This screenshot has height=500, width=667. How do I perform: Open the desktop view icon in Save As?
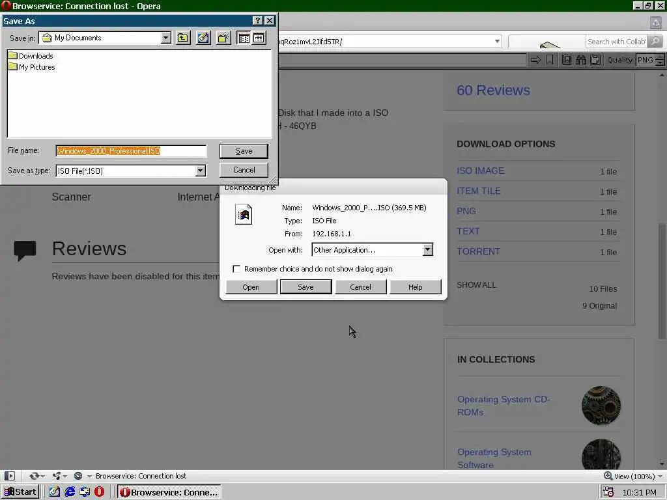203,38
